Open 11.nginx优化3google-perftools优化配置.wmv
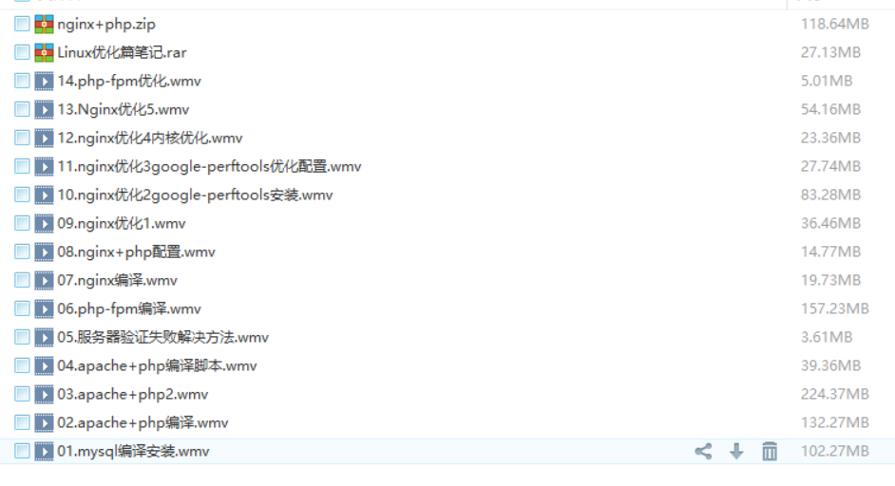Screen dimensions: 895x486 [x=209, y=166]
